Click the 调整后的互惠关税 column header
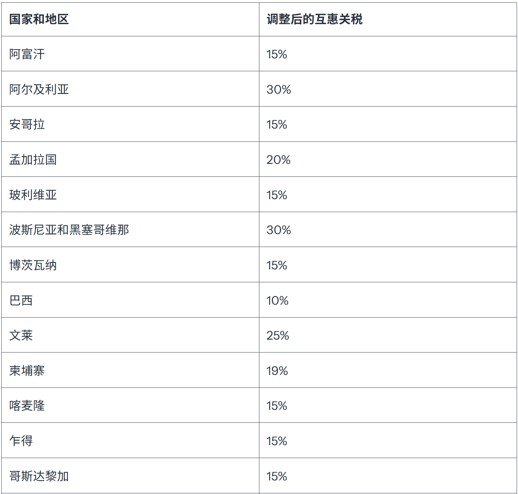This screenshot has height=494, width=518. pyautogui.click(x=314, y=19)
